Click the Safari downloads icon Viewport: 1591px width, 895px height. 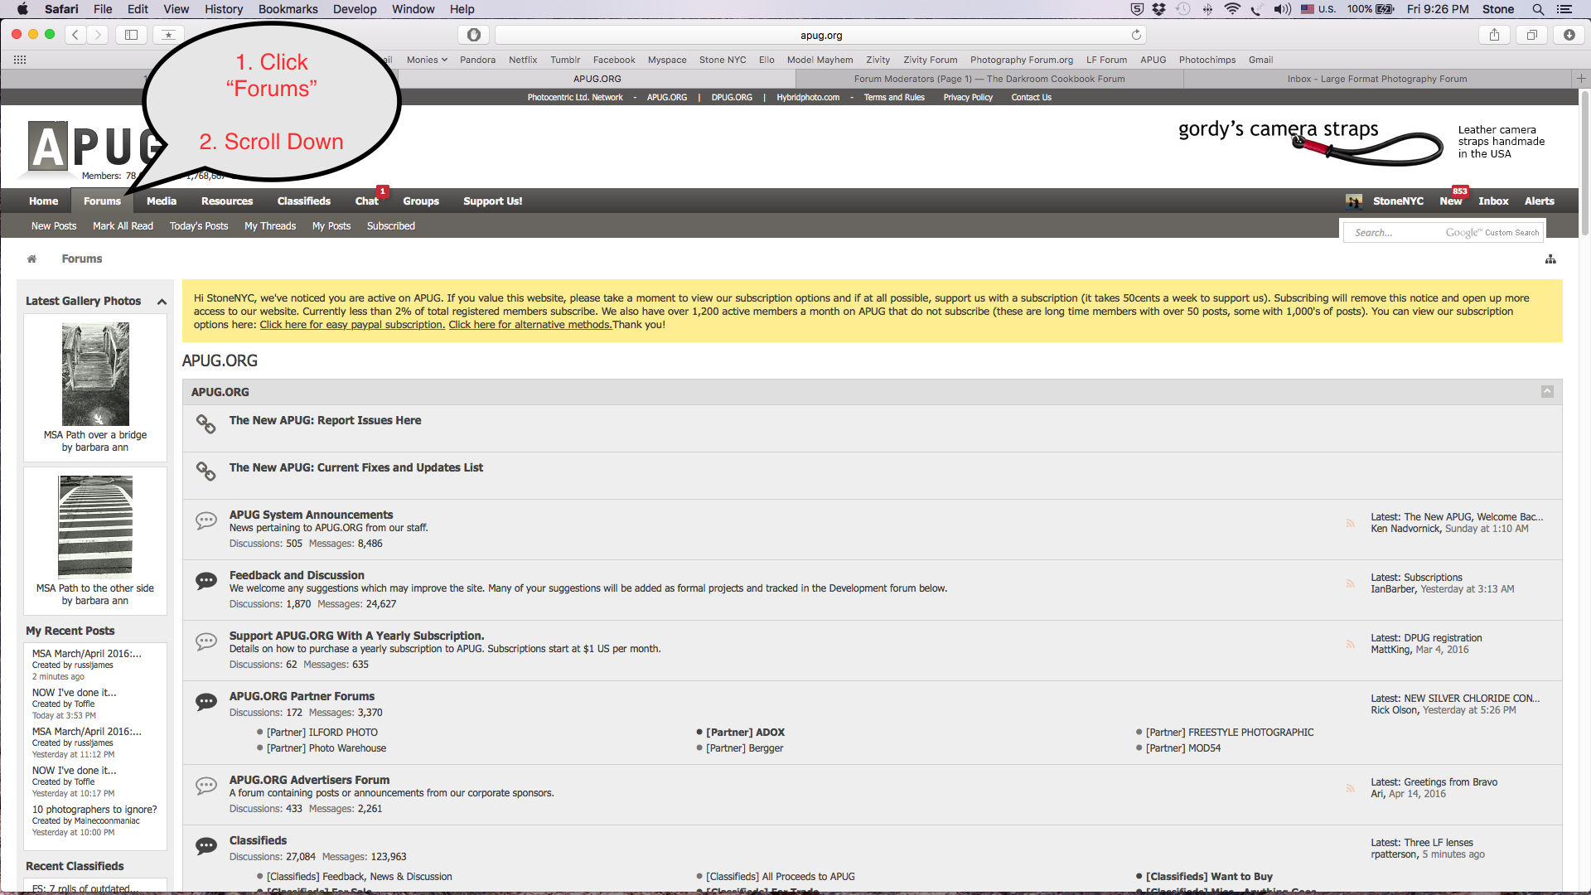(x=1569, y=35)
